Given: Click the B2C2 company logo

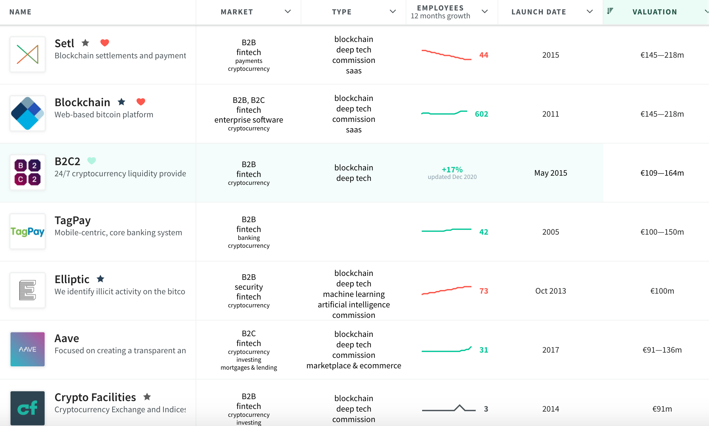Looking at the screenshot, I should (x=28, y=172).
